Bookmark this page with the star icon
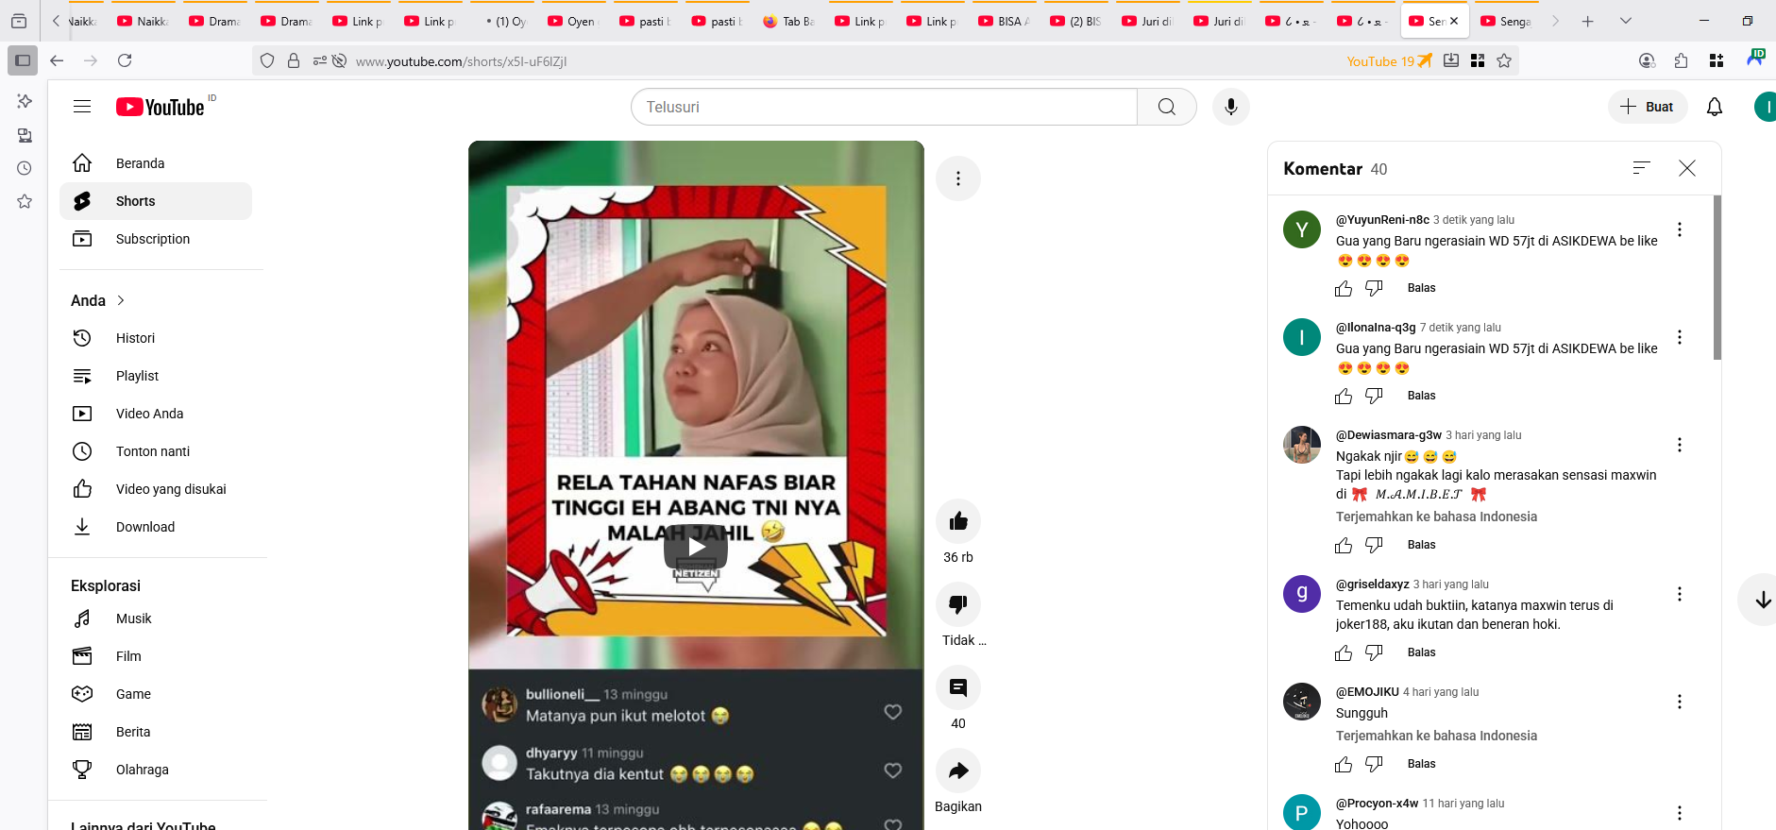 tap(1504, 60)
